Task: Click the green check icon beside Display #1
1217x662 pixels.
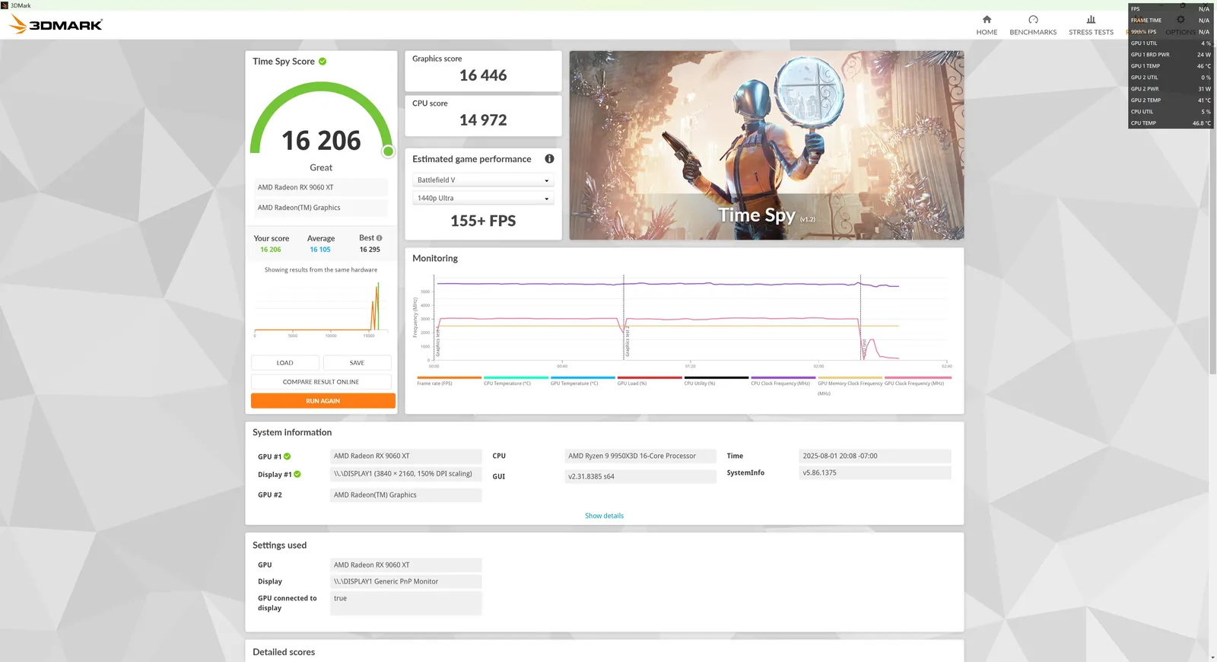Action: tap(297, 474)
